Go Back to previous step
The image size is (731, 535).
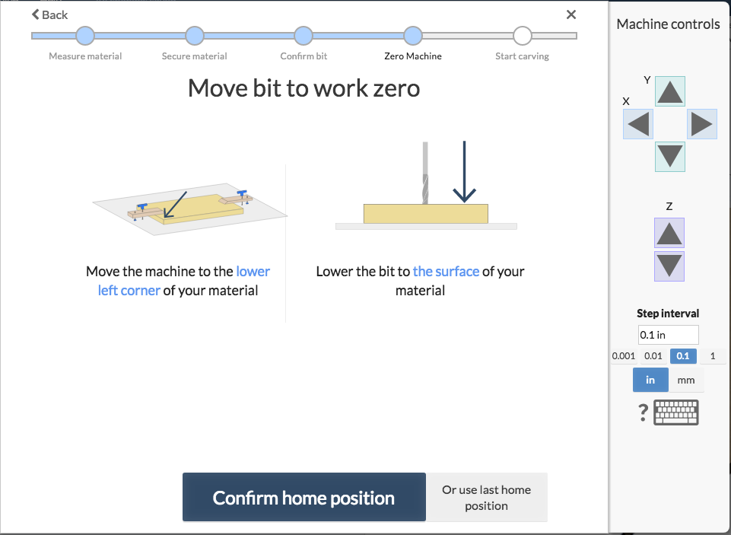coord(50,14)
